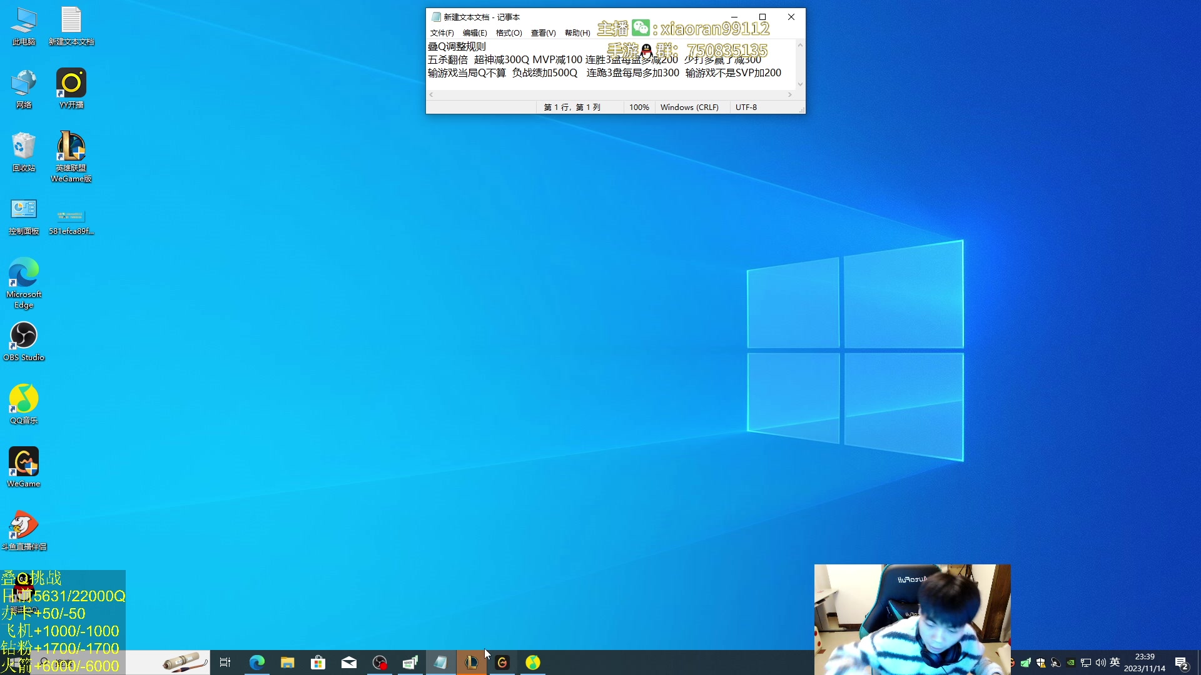Click the Notepad horizontal scroll left arrow
The width and height of the screenshot is (1201, 675).
click(431, 94)
